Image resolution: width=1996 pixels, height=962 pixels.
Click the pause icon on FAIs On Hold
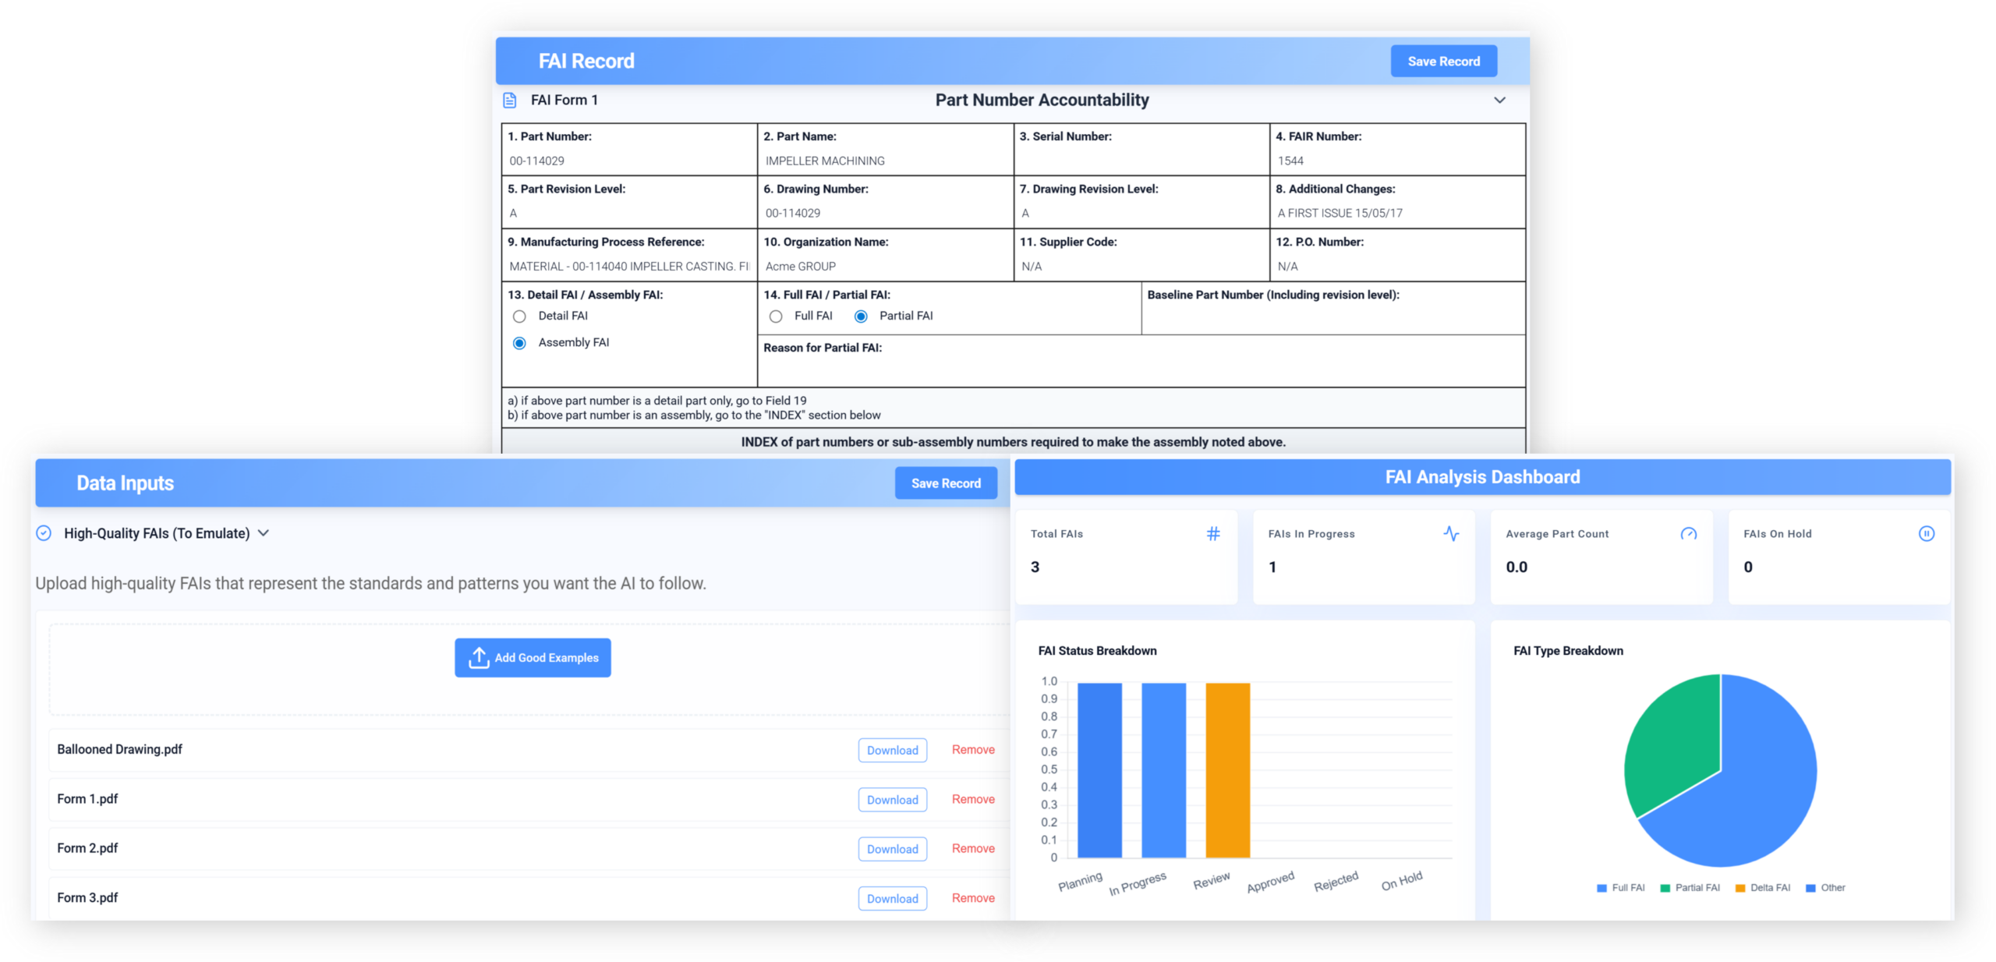pyautogui.click(x=1926, y=533)
